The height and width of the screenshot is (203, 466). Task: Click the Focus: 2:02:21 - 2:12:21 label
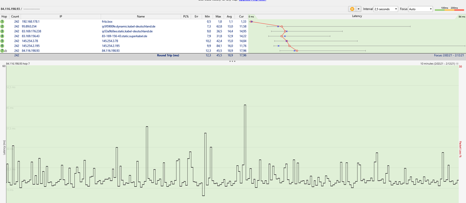click(x=449, y=55)
